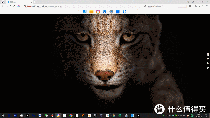Screen dimensions: 210x118
Task: Open the Control Panel gear icon
Action: tap(111, 12)
